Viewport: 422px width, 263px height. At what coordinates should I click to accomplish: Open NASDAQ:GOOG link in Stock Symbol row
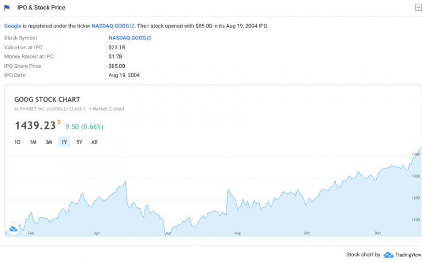point(127,38)
